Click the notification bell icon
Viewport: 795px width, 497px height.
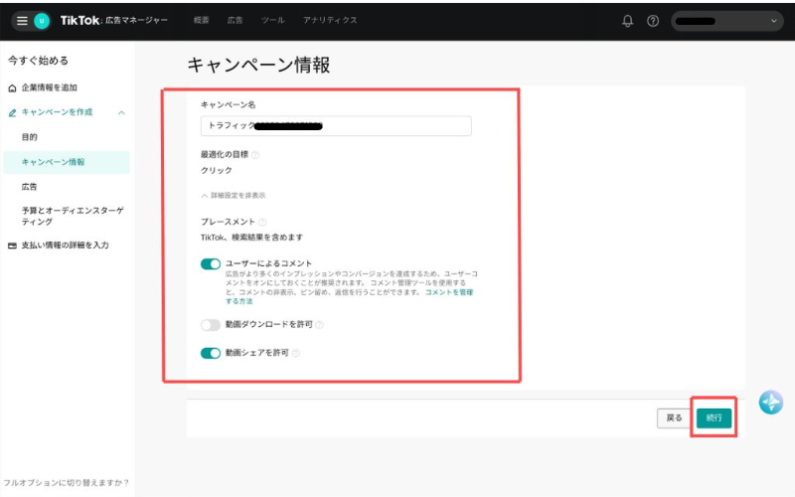click(x=627, y=21)
